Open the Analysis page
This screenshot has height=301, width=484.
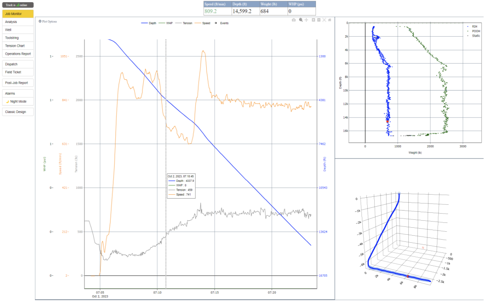pyautogui.click(x=17, y=21)
